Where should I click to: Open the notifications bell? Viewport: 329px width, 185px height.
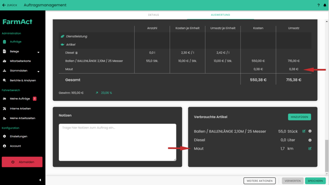point(325,5)
